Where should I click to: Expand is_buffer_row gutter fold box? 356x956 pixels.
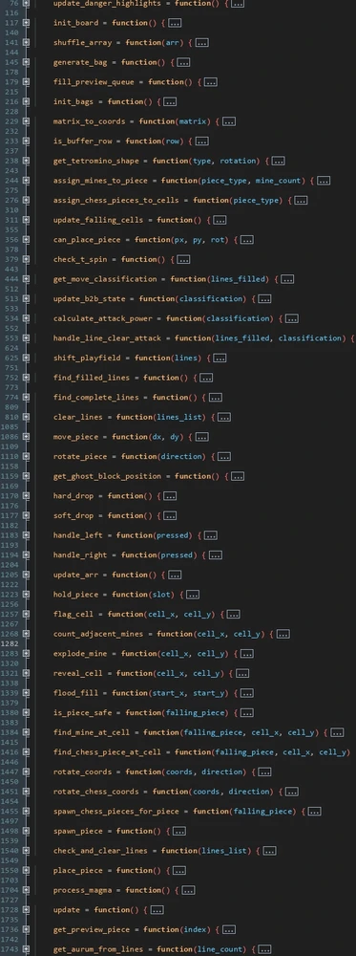click(x=26, y=141)
